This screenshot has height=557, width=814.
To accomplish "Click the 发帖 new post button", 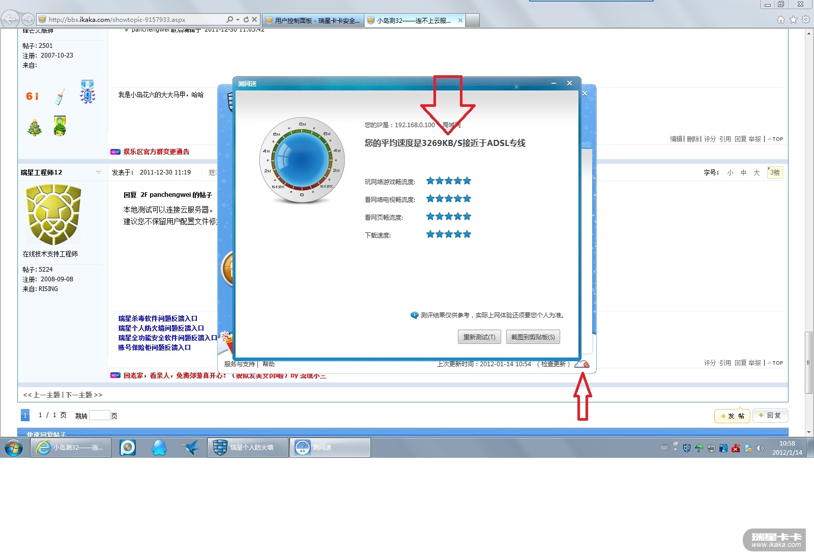I will point(732,416).
